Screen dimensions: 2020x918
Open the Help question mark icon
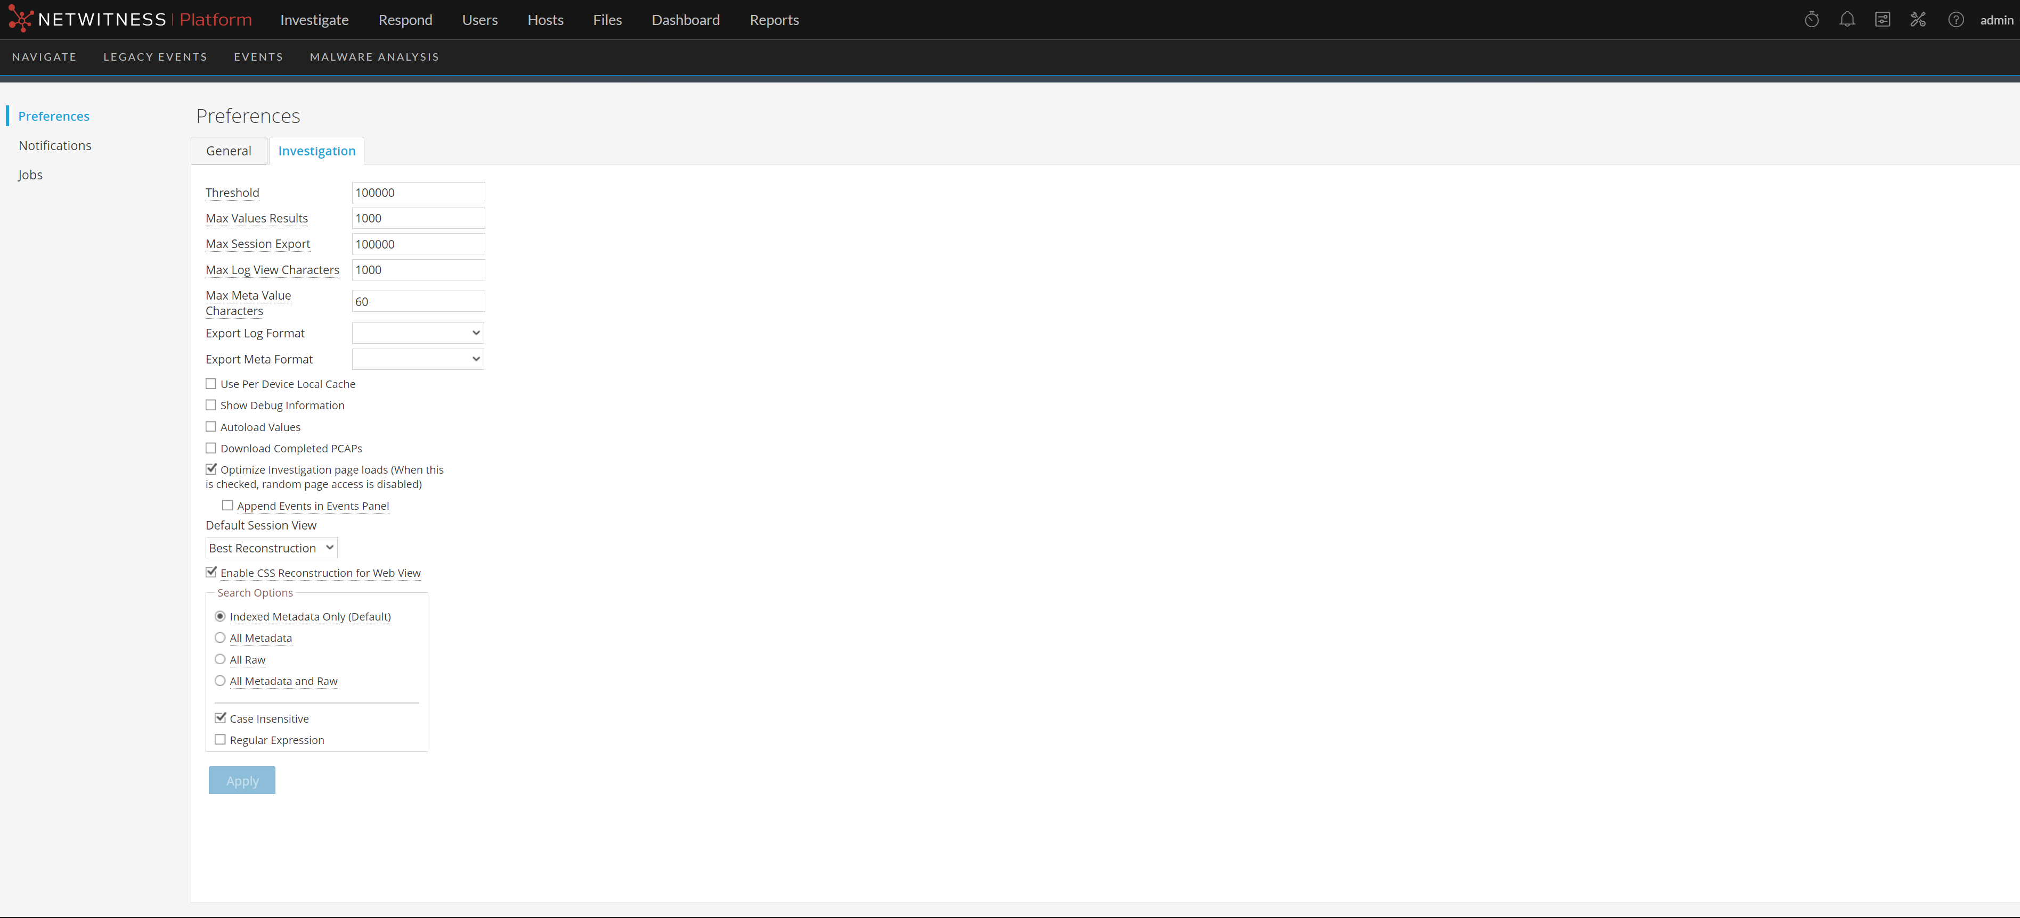click(1956, 20)
